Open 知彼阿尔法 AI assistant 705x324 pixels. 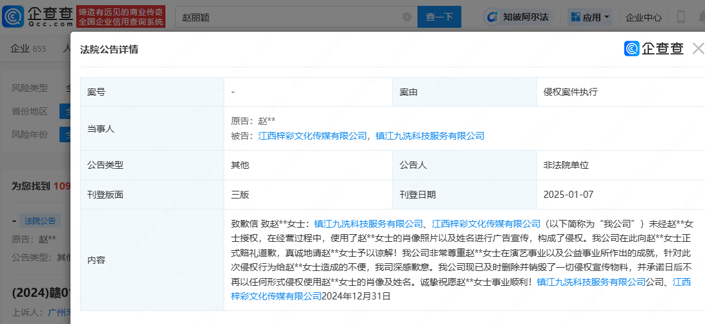pyautogui.click(x=518, y=17)
